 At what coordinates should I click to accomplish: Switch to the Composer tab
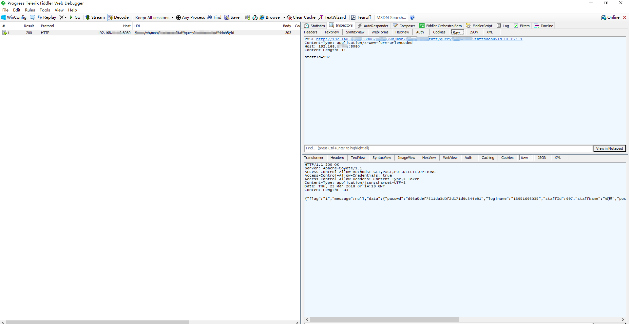pos(404,26)
